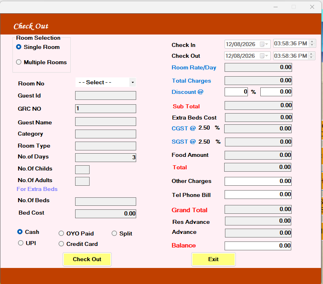The width and height of the screenshot is (323, 284).
Task: Click the Grand Total field
Action: click(x=258, y=209)
